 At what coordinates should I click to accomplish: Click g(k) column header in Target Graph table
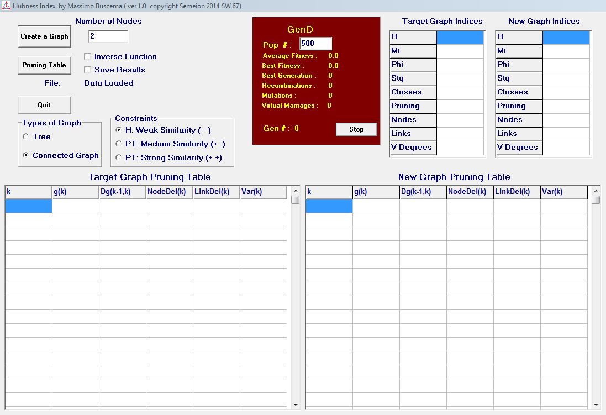(x=76, y=192)
